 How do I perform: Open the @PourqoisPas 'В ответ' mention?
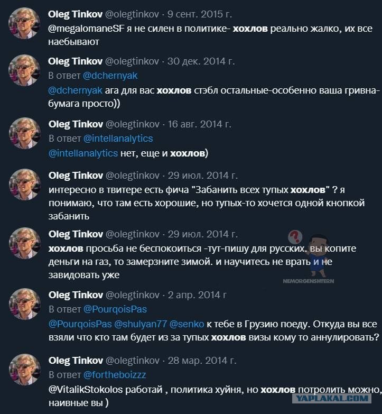pyautogui.click(x=115, y=309)
